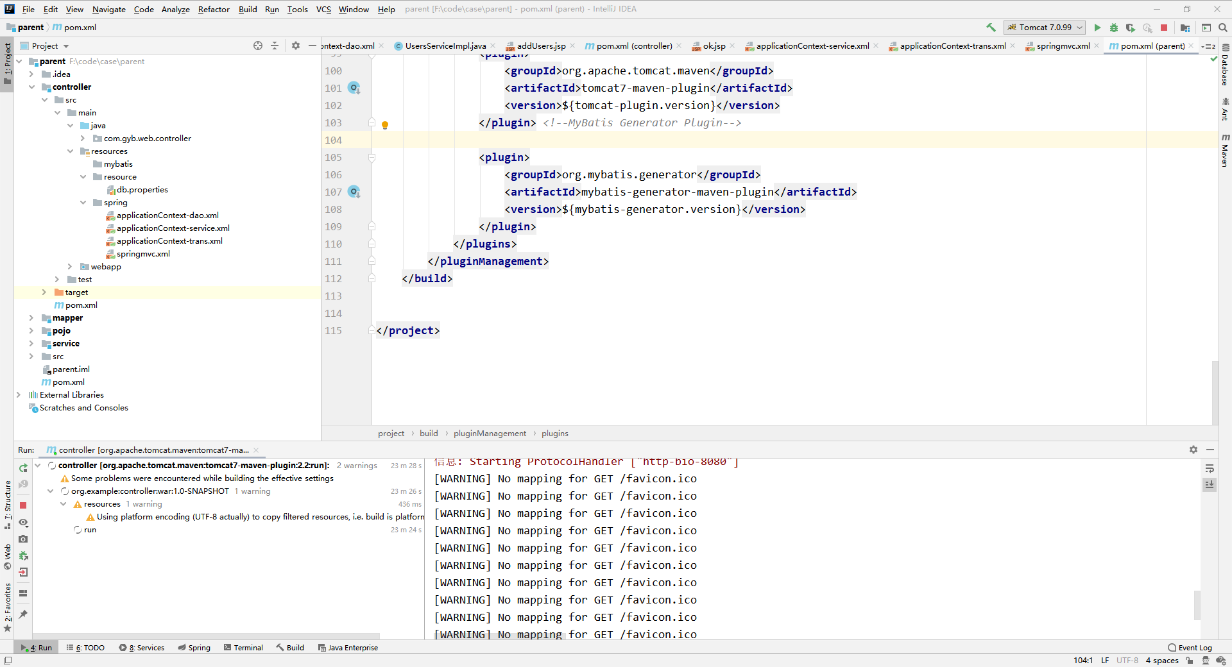Toggle Structure tool window
1232x667 pixels.
7,505
